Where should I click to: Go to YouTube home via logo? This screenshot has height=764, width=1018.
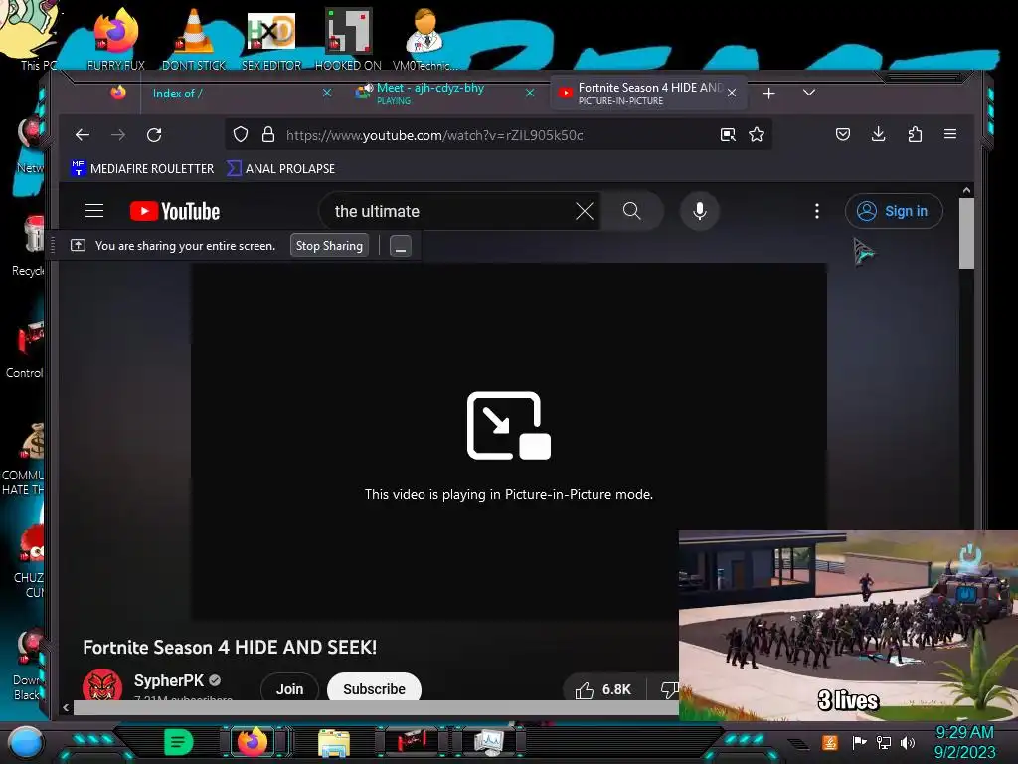pos(175,211)
